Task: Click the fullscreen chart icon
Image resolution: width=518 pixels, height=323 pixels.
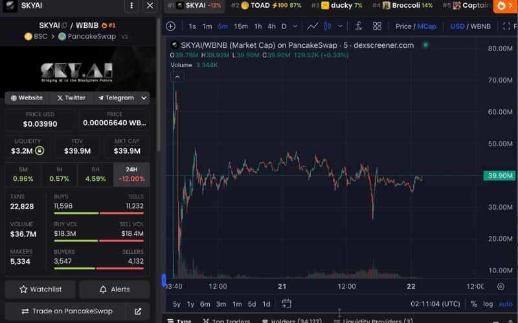Action: click(506, 26)
